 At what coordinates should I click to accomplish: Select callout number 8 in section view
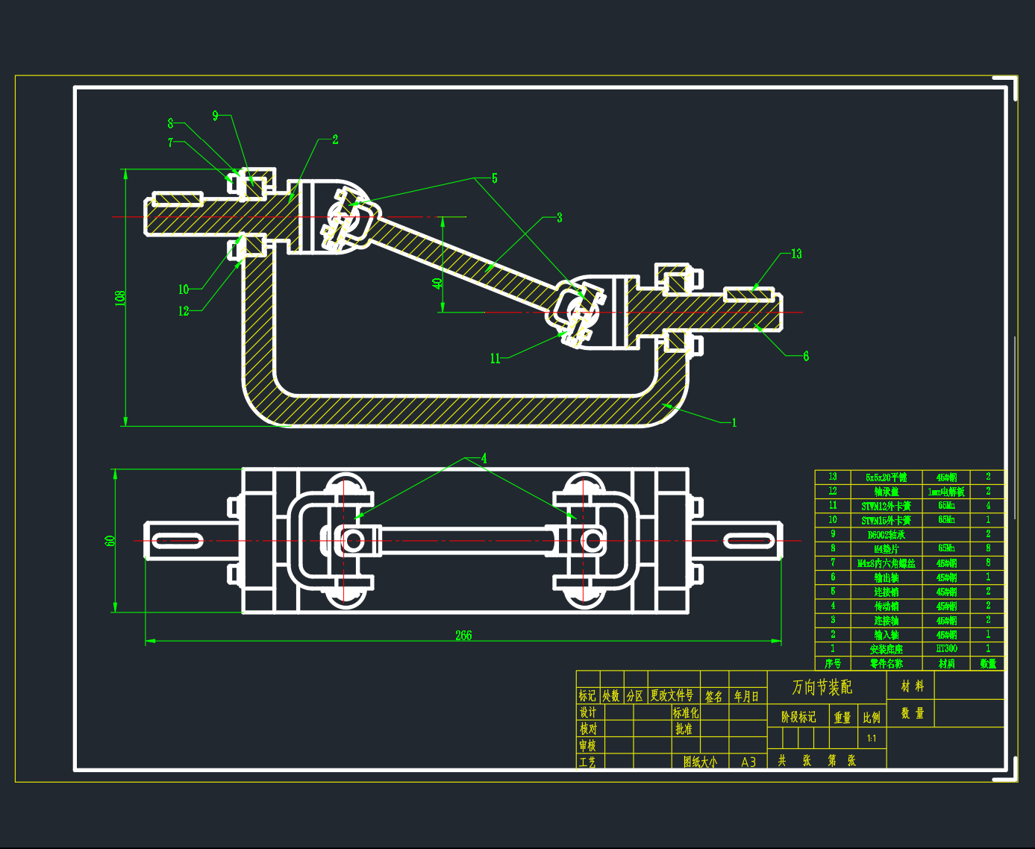[171, 123]
